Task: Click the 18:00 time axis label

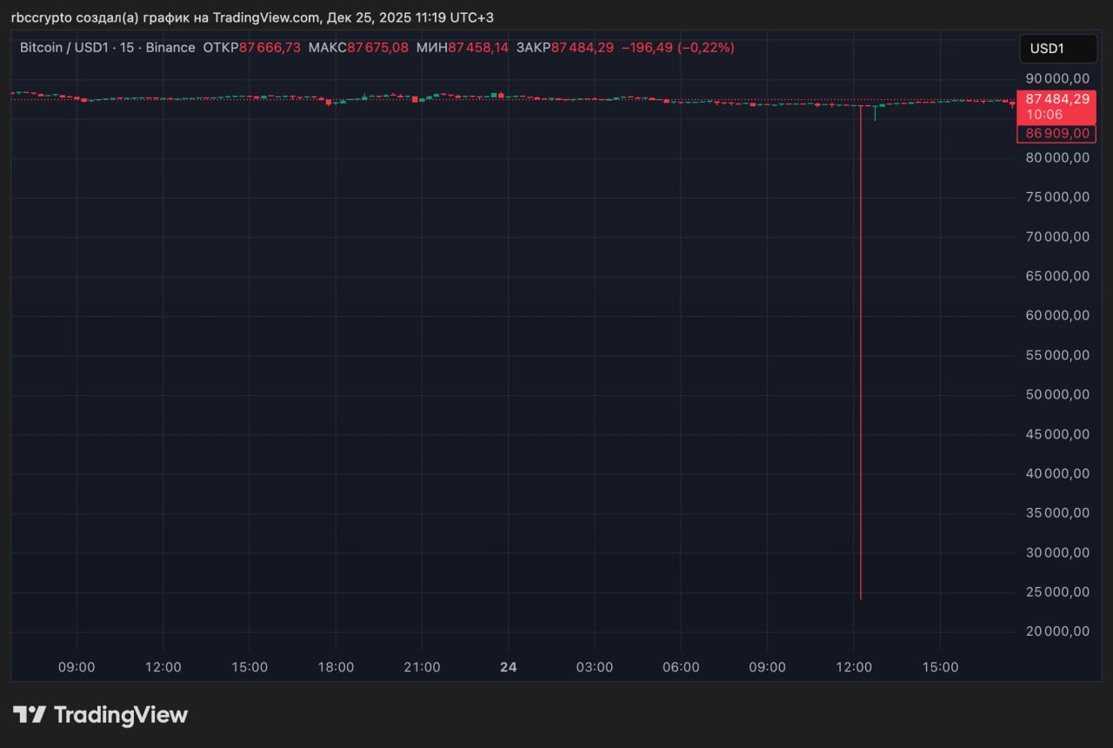Action: tap(336, 667)
